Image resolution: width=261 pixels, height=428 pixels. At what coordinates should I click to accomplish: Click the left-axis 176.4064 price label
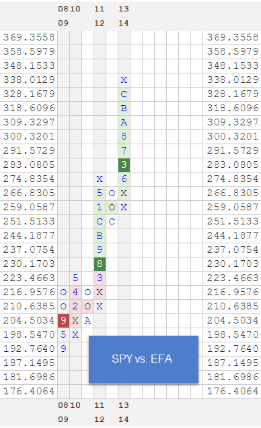pyautogui.click(x=29, y=392)
